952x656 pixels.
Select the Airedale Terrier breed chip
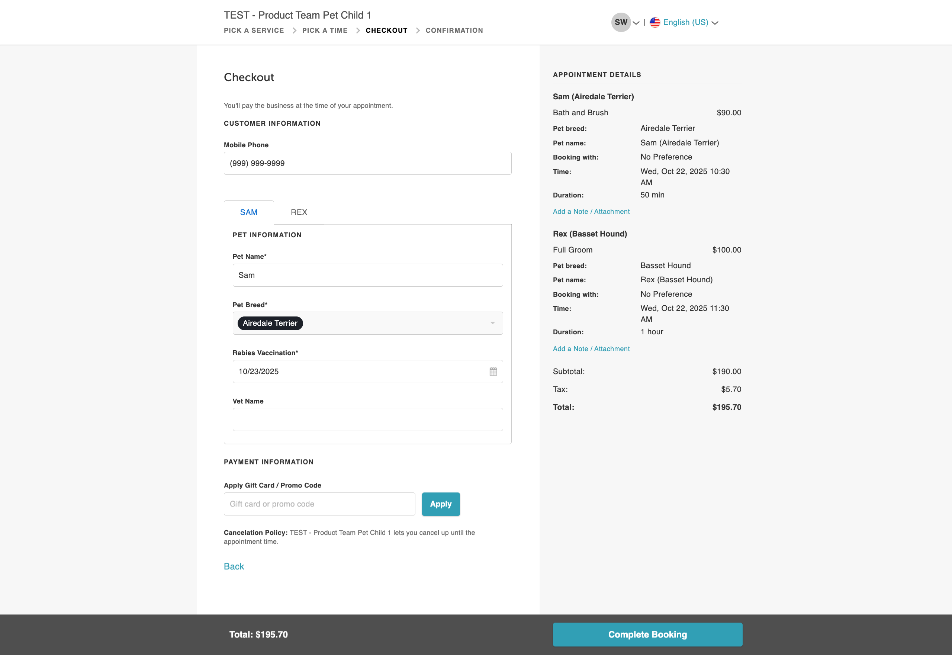[270, 323]
